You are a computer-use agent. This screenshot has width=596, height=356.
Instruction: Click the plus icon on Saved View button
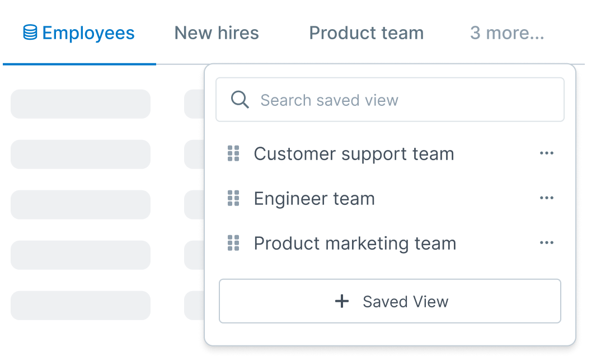[x=342, y=301]
